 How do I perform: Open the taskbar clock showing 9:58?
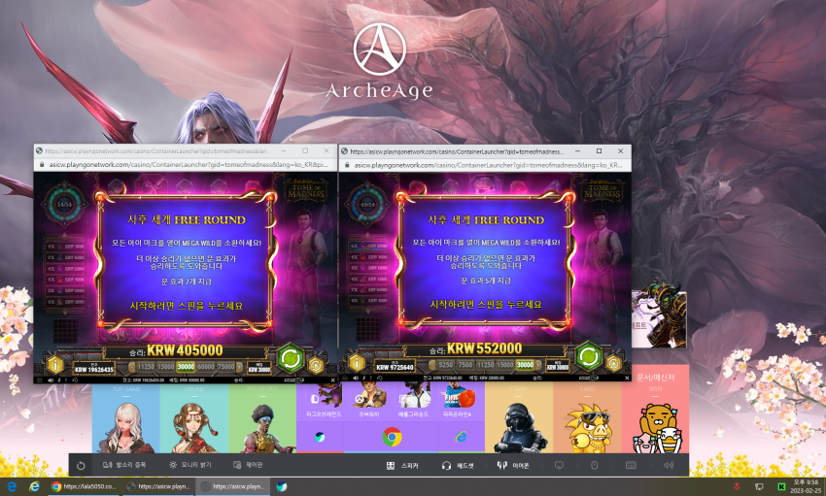click(805, 486)
